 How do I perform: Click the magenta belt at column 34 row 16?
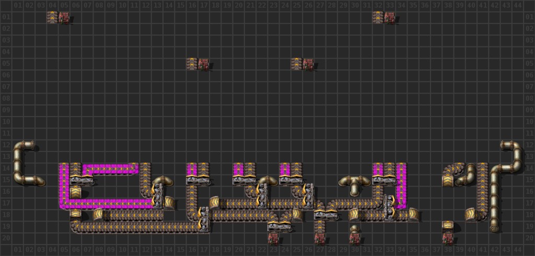401,192
